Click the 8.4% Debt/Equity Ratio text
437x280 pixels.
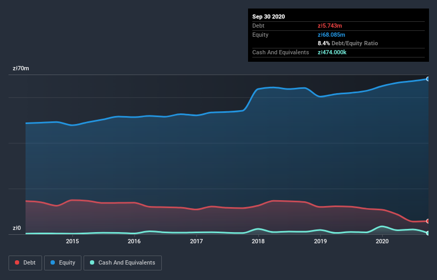coord(348,44)
